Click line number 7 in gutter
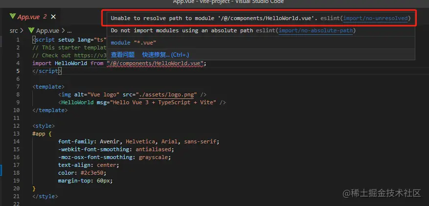Screen dimensions: 429x206 18,87
